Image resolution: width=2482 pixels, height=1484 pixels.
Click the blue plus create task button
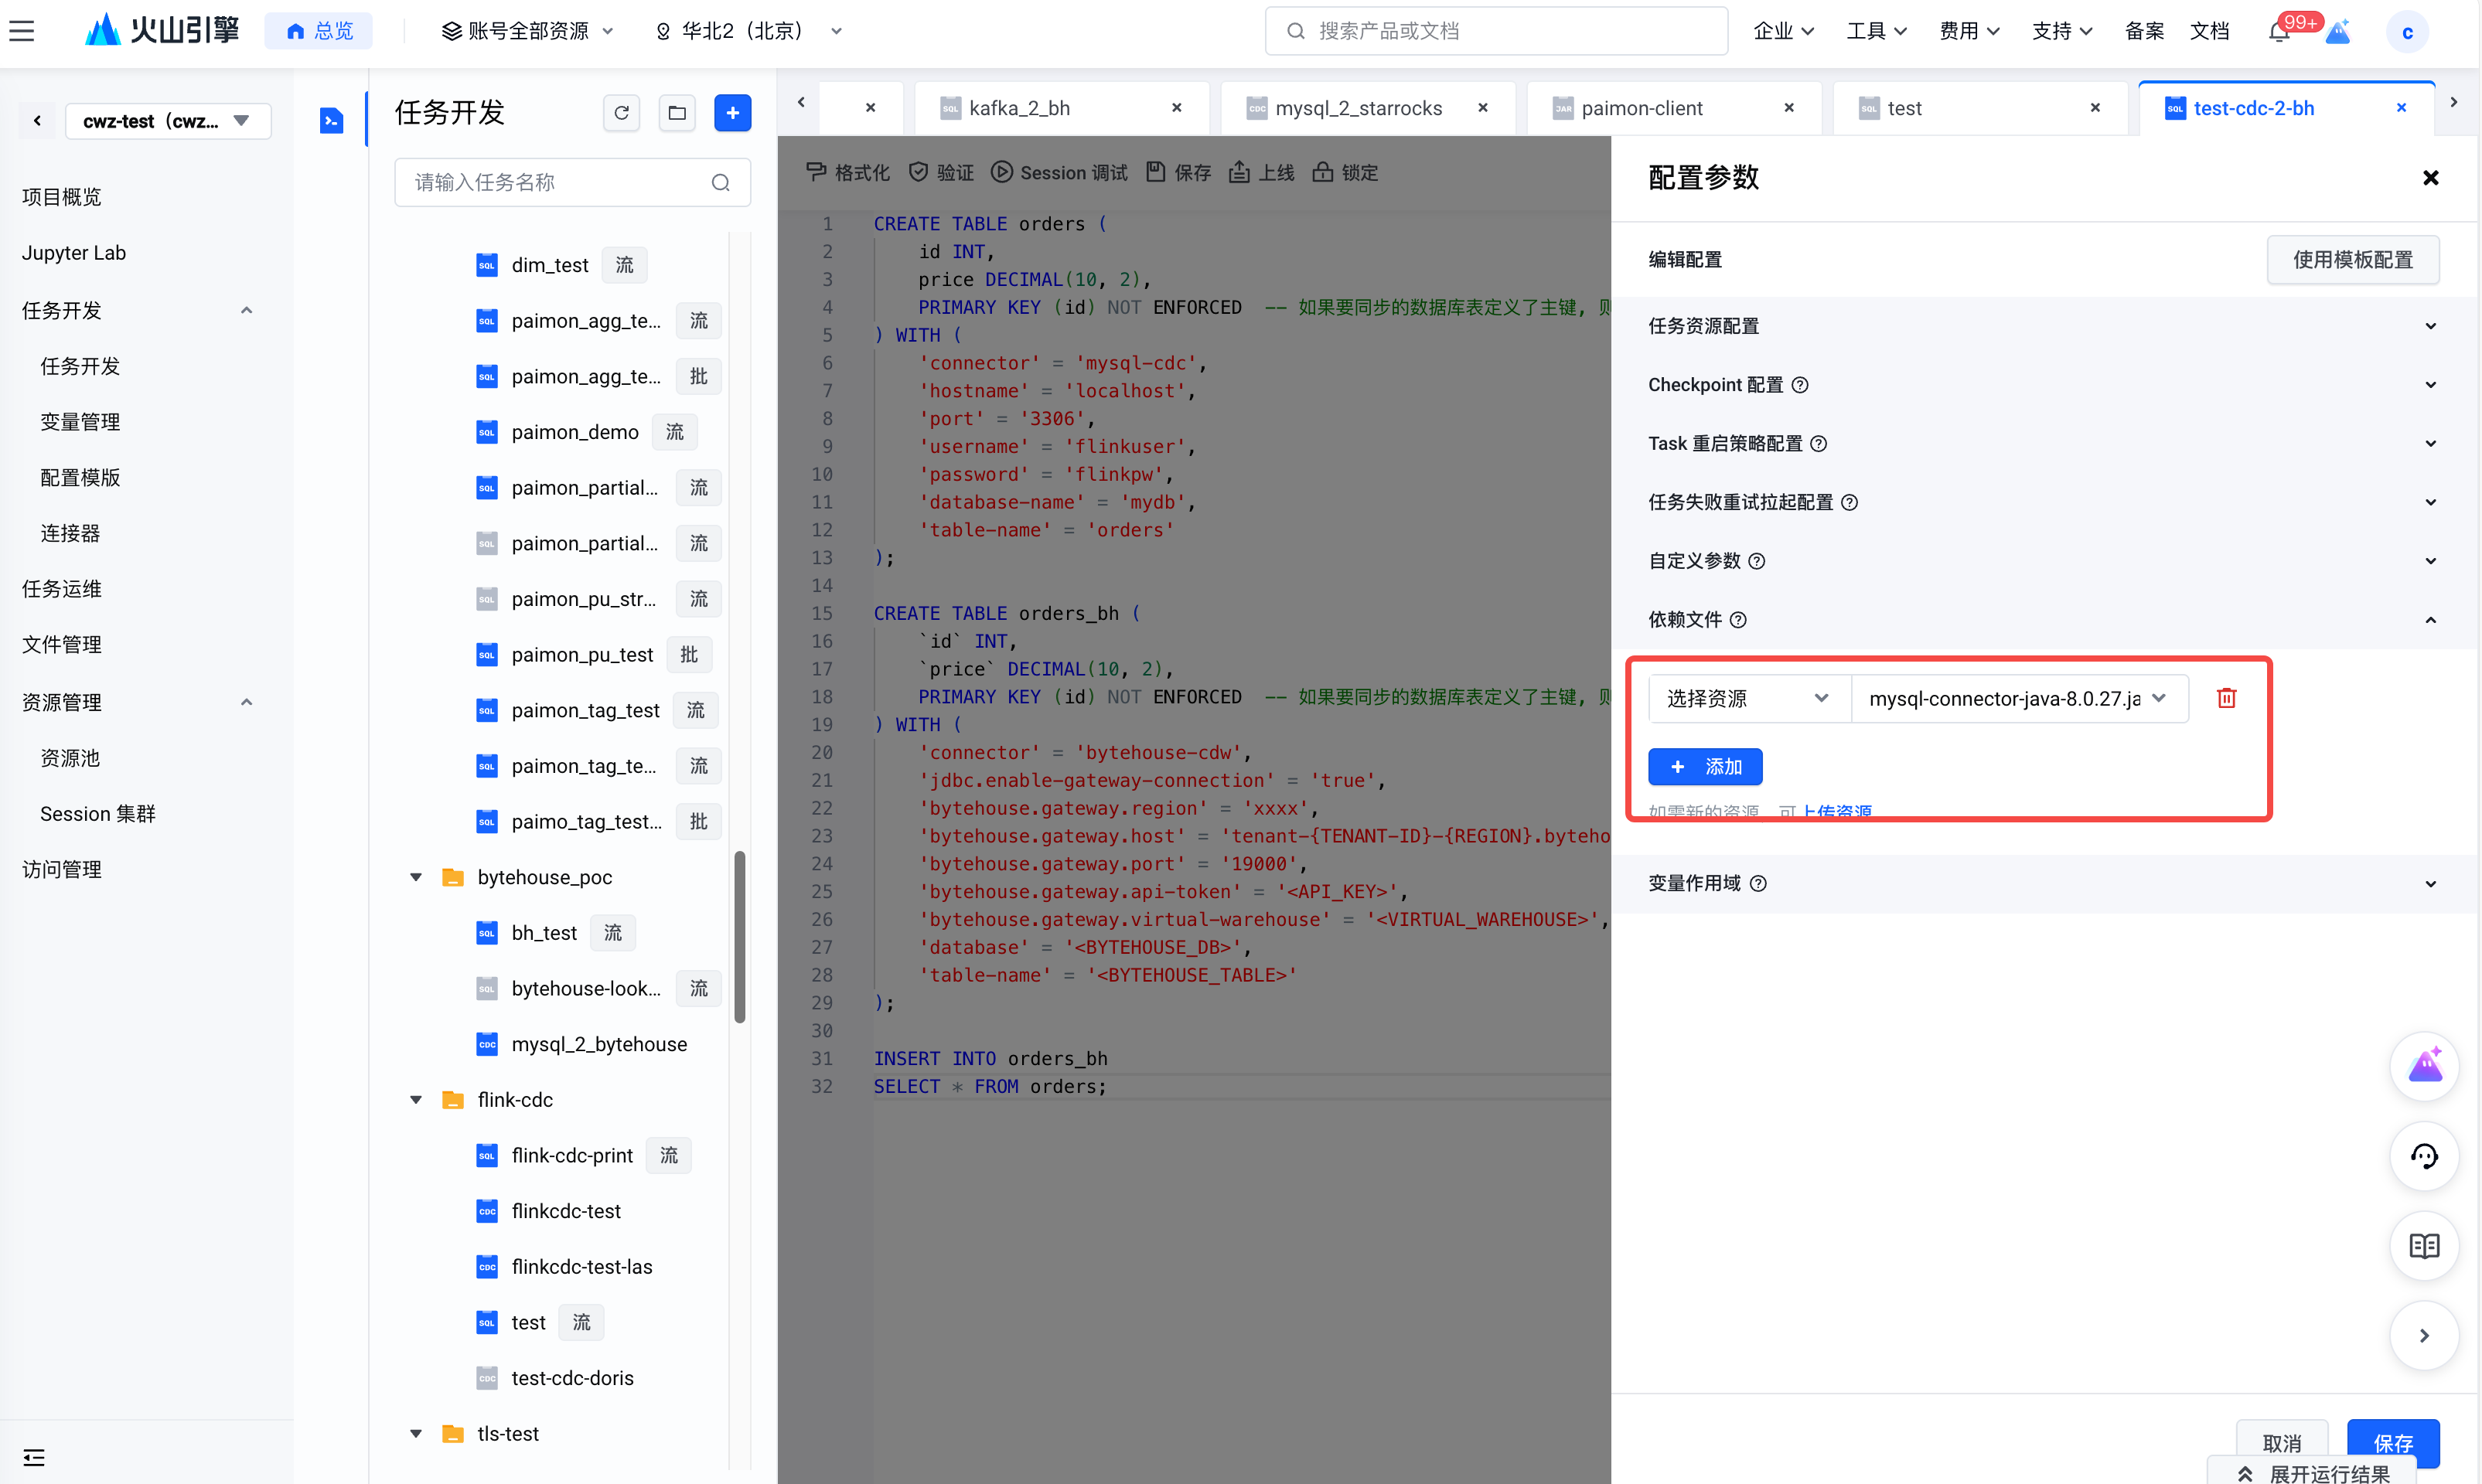(x=732, y=113)
